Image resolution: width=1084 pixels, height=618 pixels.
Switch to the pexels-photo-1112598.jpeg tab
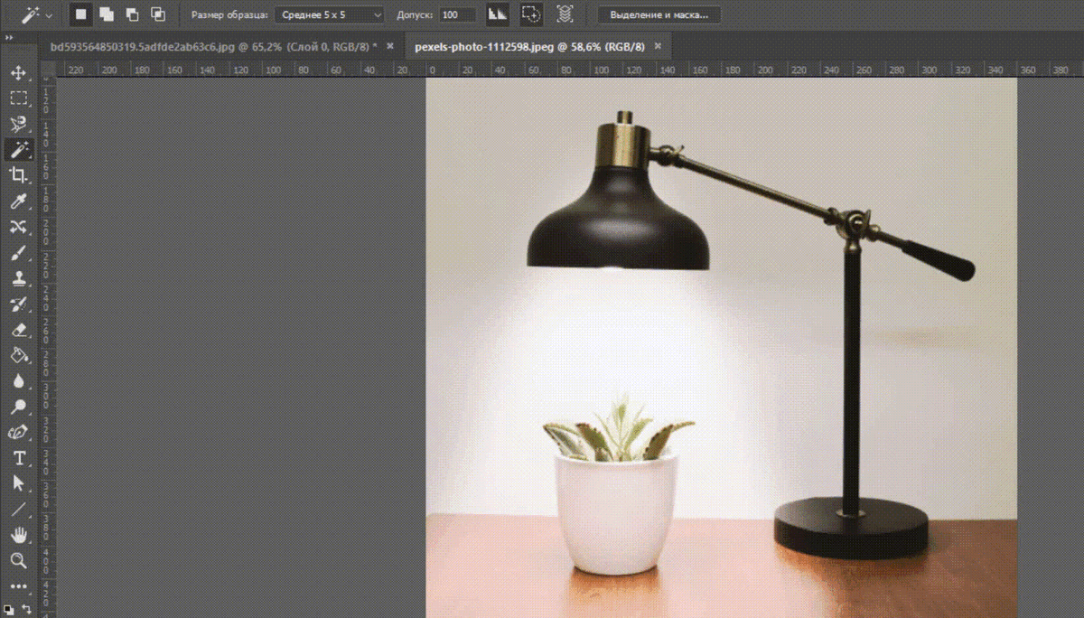tap(529, 46)
